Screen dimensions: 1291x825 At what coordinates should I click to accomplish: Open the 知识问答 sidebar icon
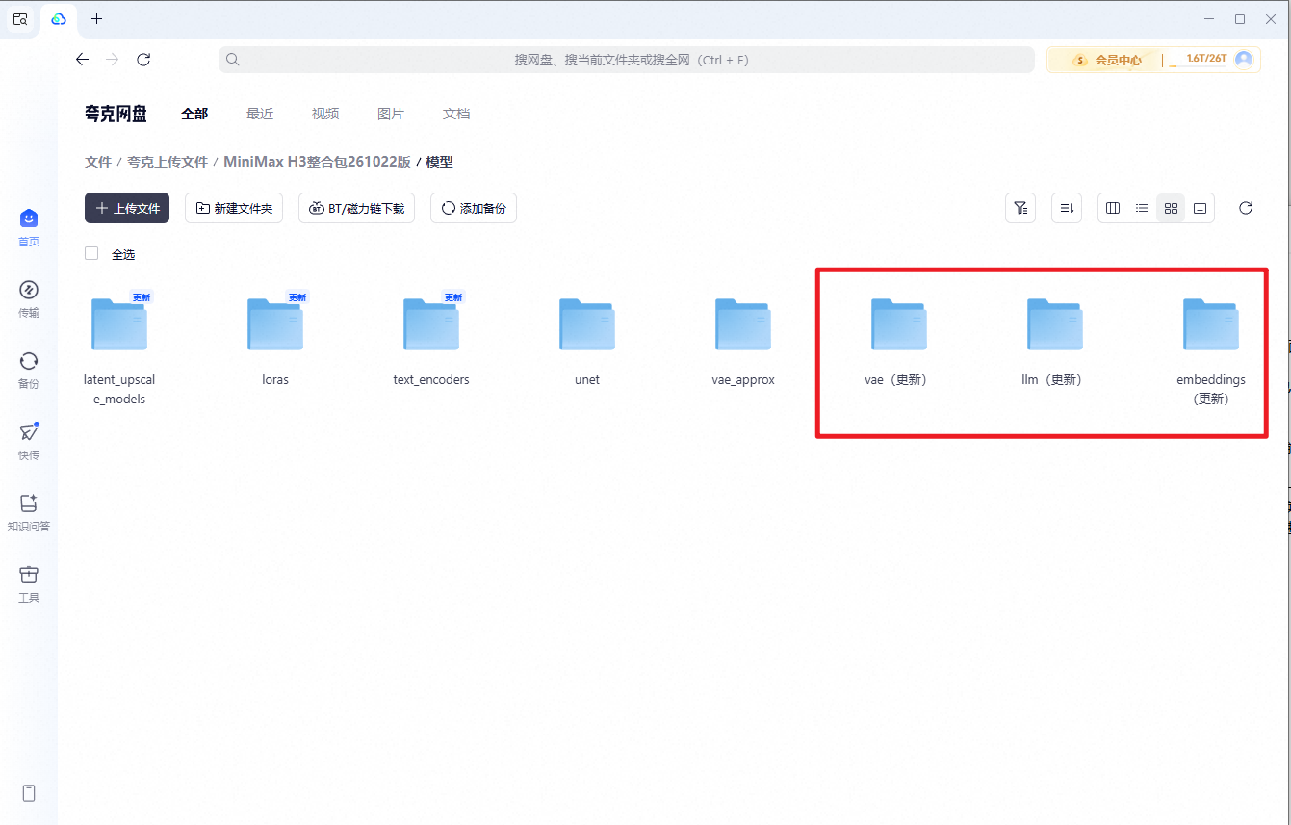tap(29, 503)
